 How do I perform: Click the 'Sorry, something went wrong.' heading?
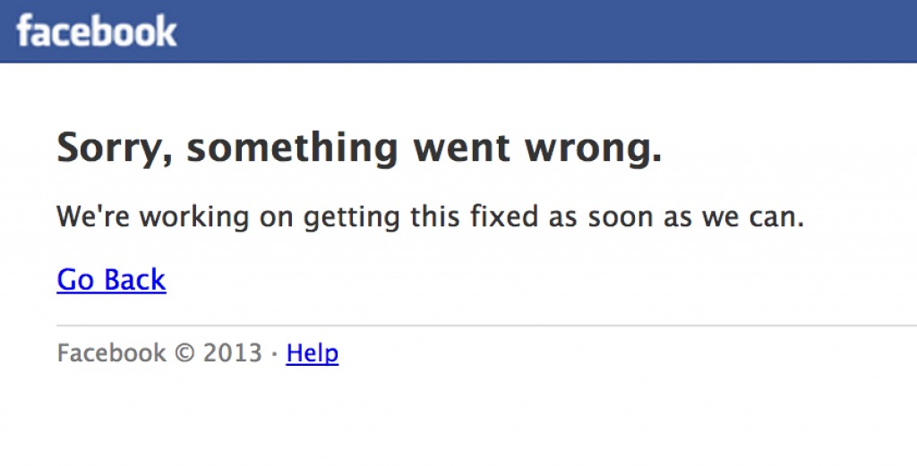pos(359,149)
